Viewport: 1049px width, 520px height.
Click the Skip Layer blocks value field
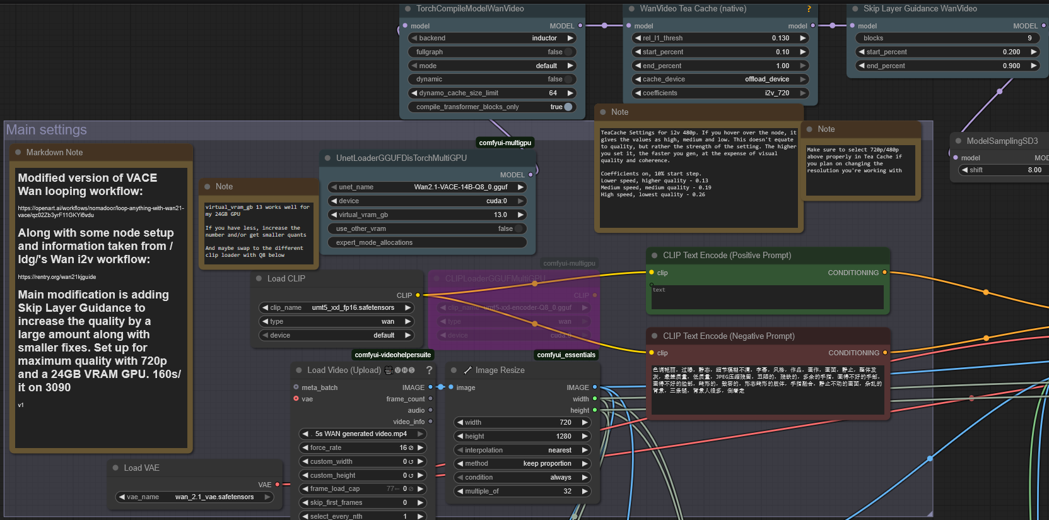(947, 38)
